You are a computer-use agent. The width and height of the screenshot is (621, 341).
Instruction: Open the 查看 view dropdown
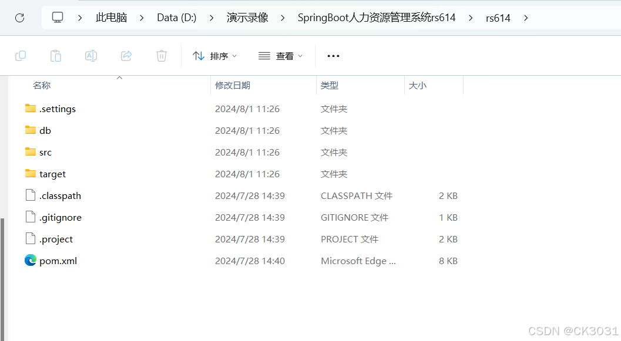tap(280, 56)
